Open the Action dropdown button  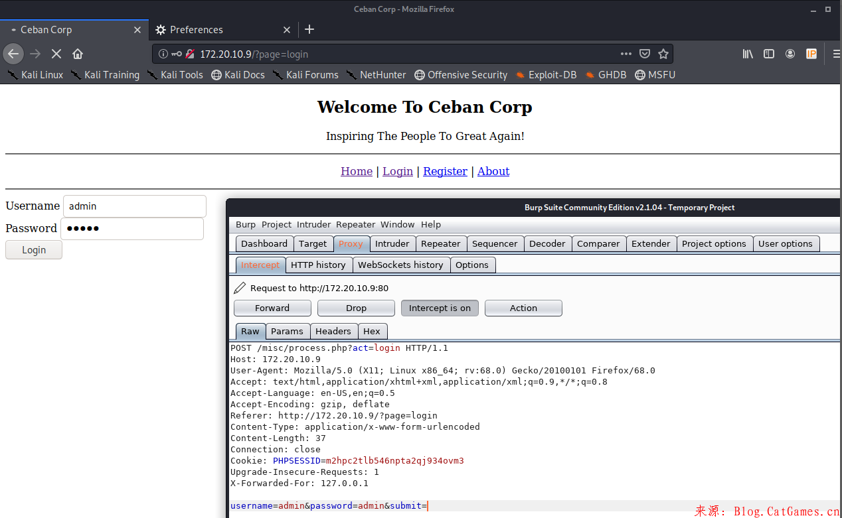point(523,308)
